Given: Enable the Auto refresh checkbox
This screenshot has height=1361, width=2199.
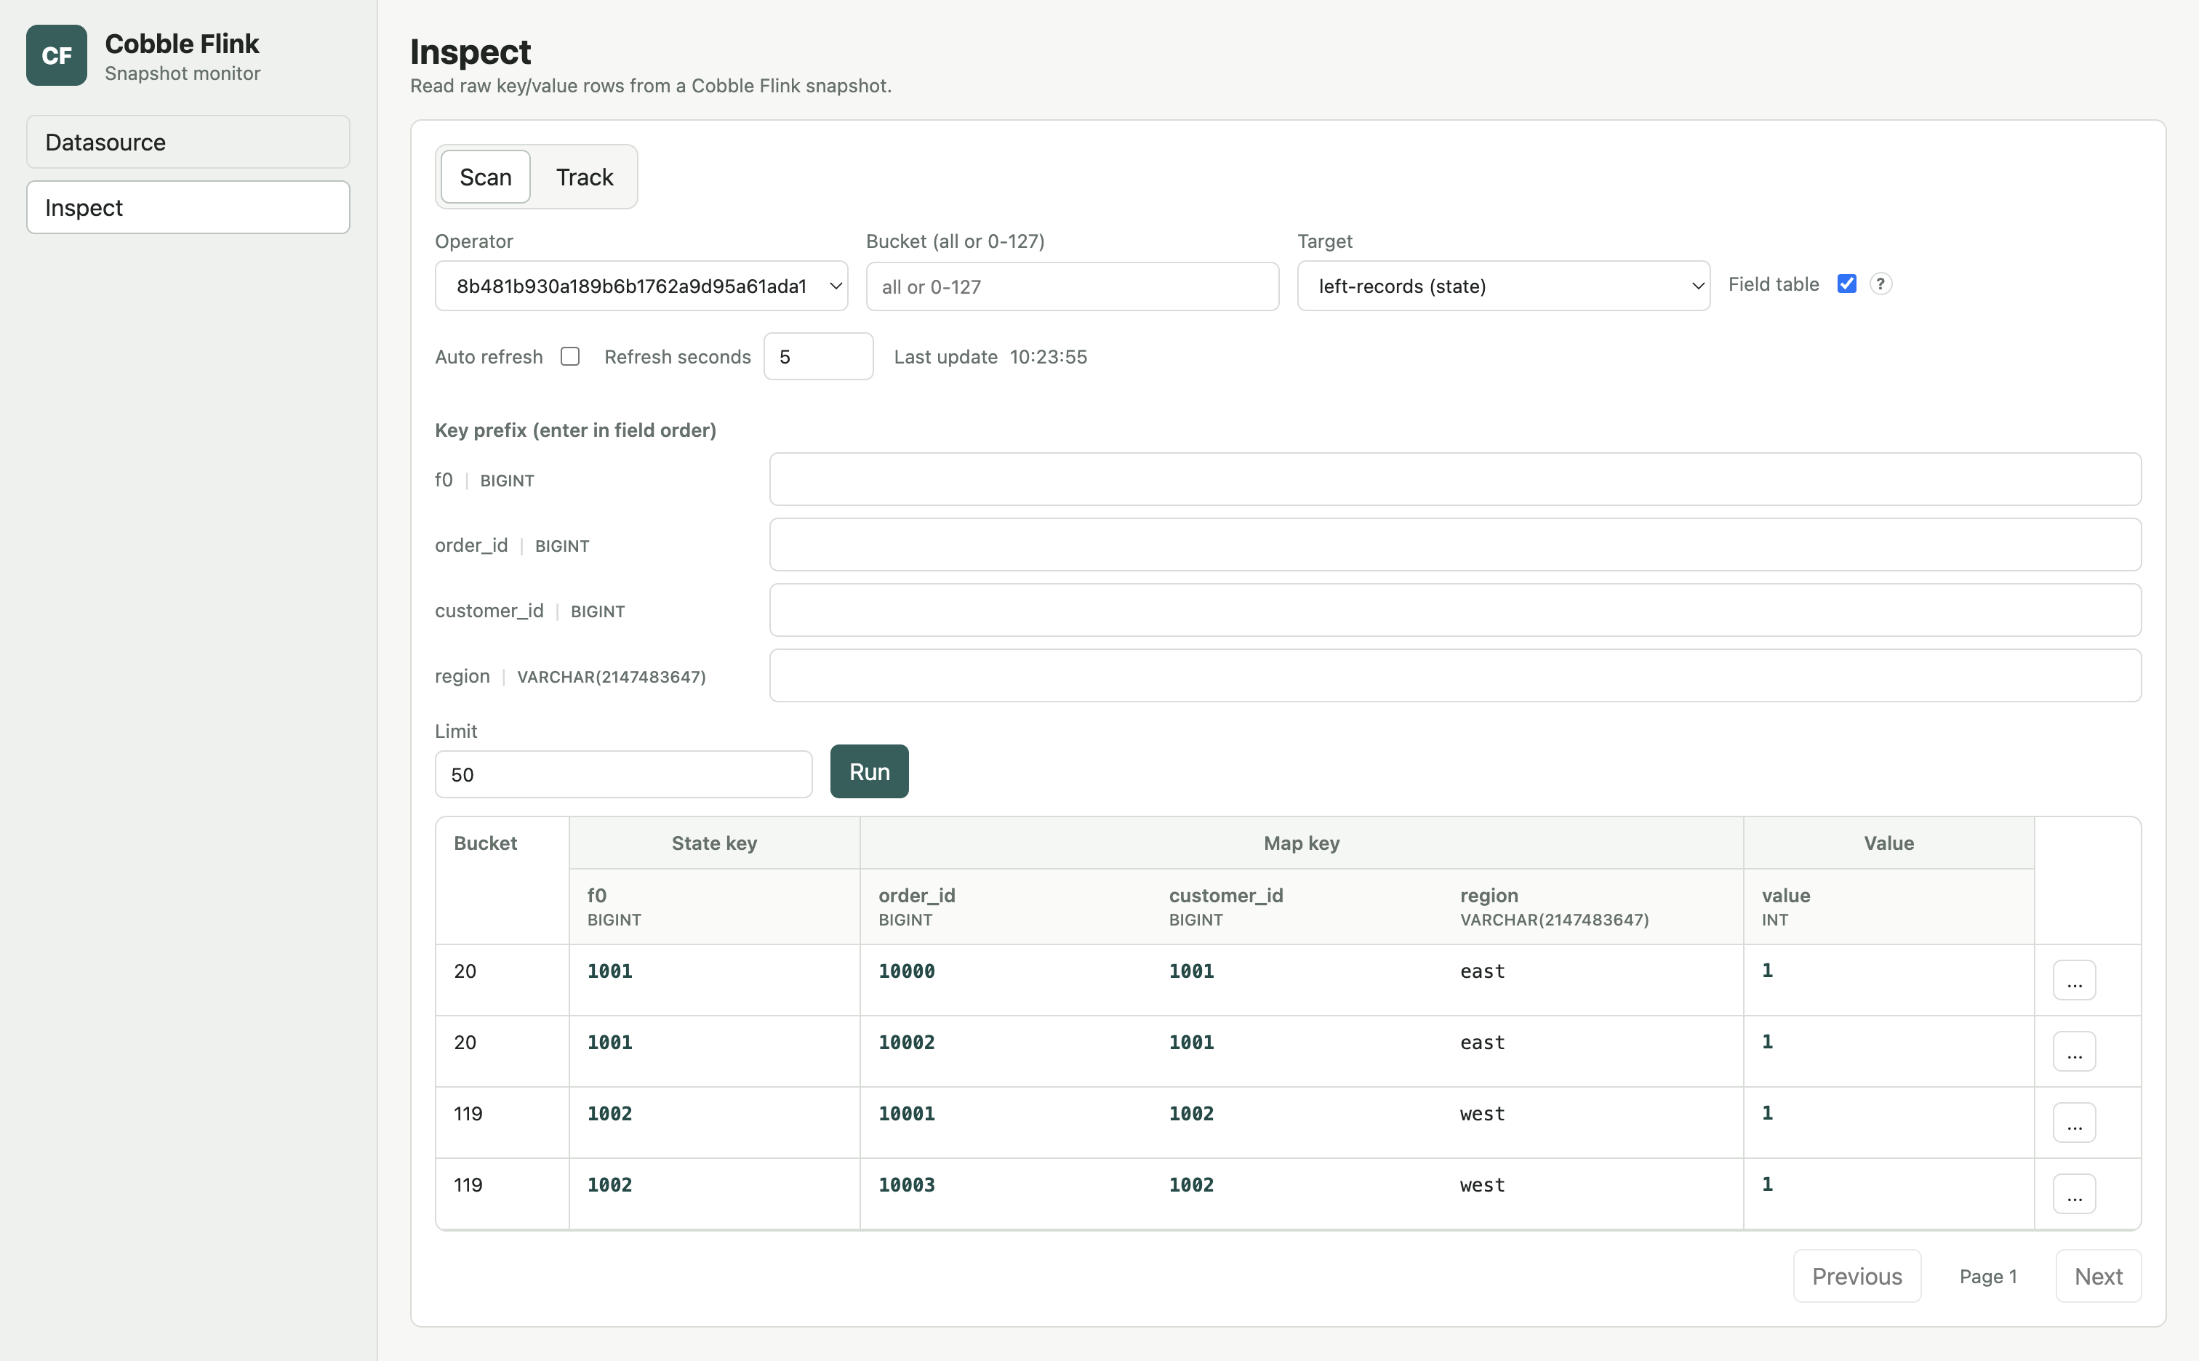Looking at the screenshot, I should [x=570, y=356].
